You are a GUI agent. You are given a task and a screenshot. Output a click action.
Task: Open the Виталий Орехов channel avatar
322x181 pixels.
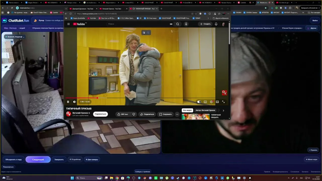click(68, 114)
